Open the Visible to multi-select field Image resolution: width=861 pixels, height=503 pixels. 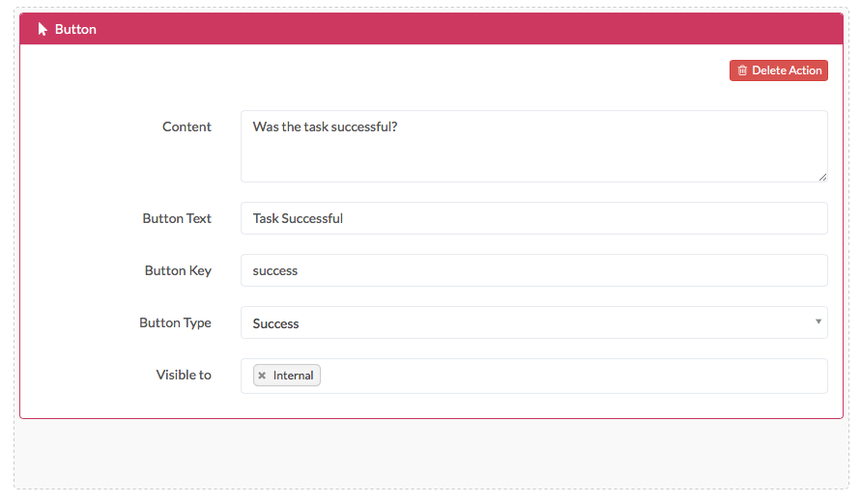[570, 376]
